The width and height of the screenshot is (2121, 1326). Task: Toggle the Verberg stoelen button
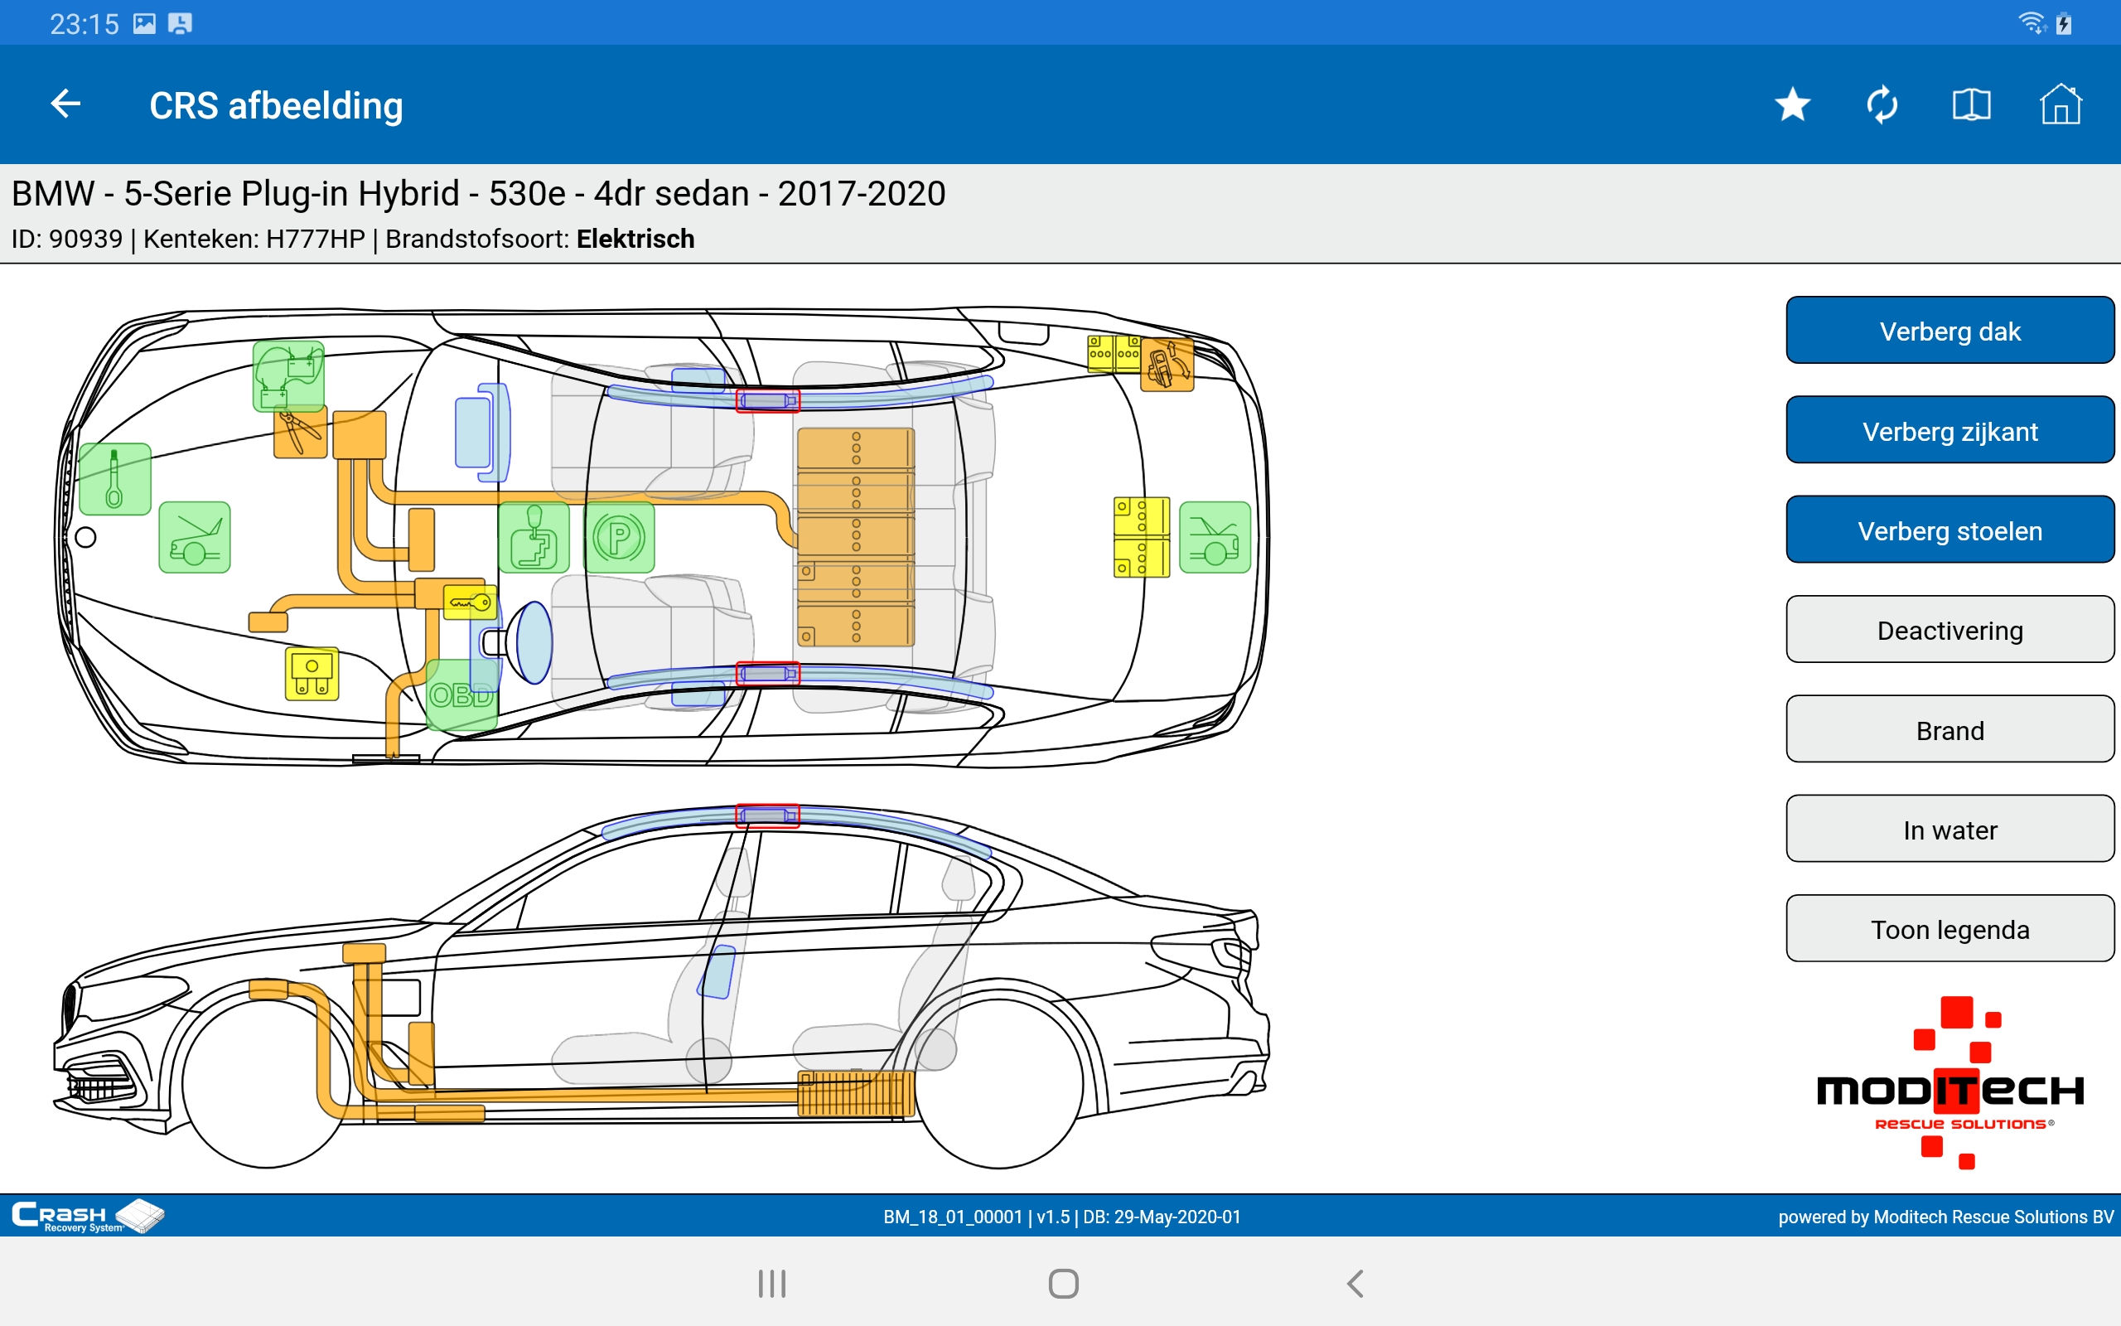tap(1950, 530)
